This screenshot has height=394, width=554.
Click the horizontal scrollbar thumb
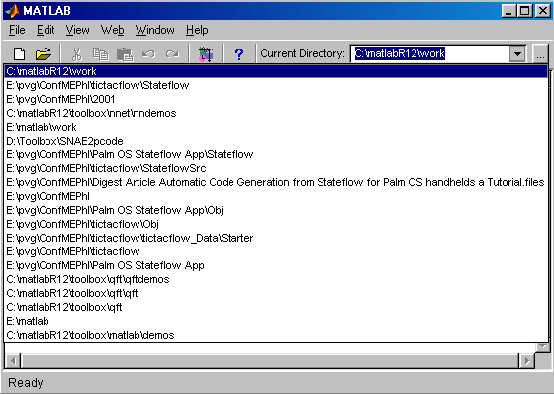tap(269, 360)
